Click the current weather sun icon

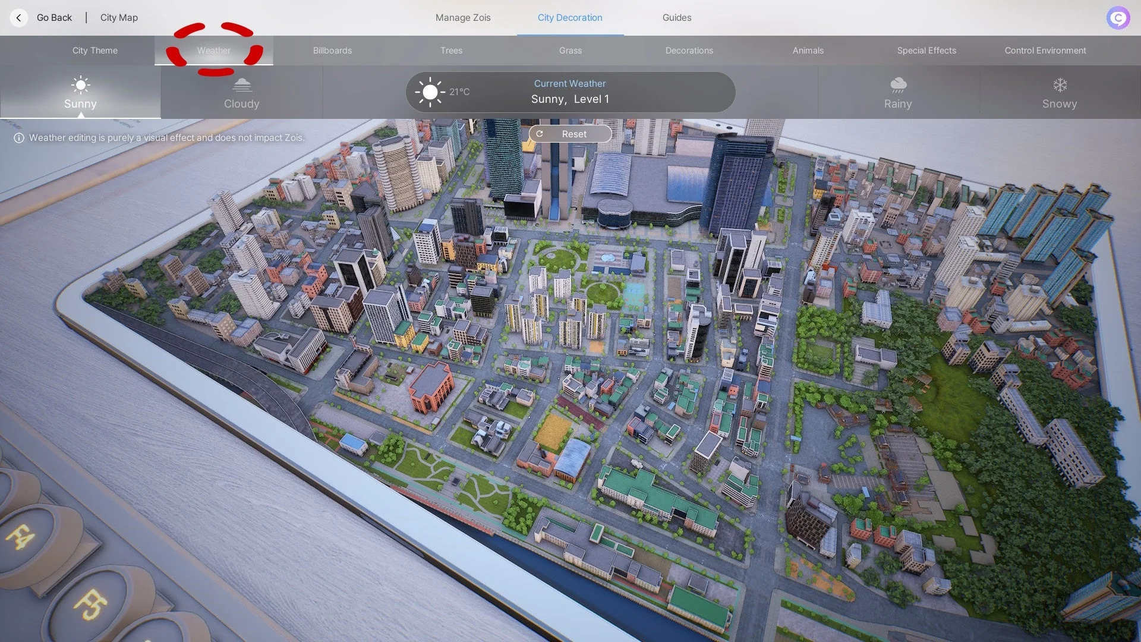(430, 92)
